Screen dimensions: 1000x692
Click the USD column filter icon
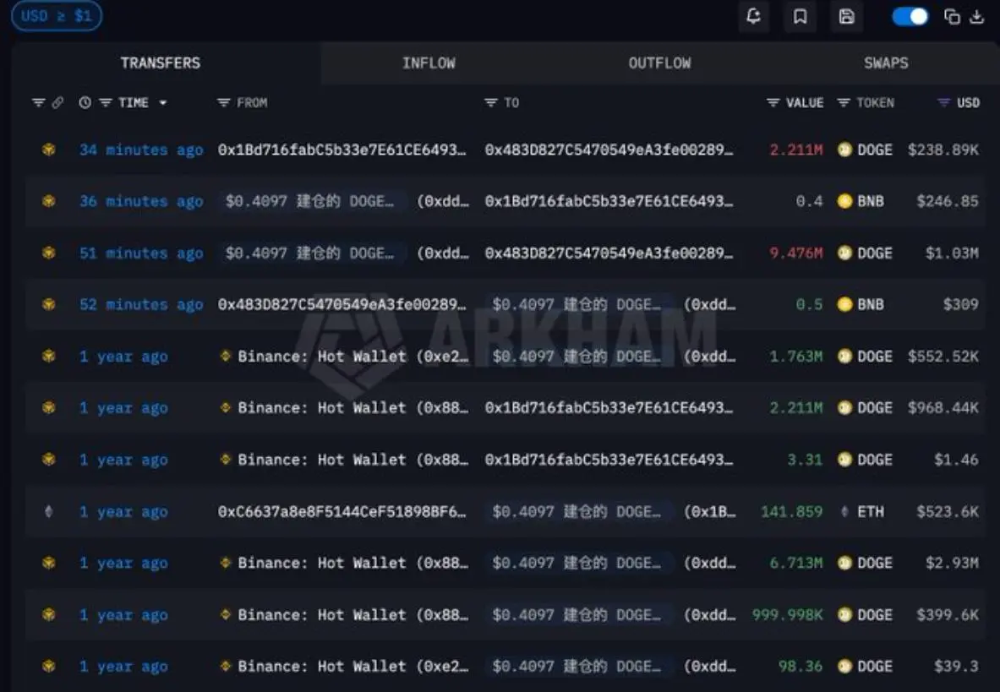click(944, 102)
